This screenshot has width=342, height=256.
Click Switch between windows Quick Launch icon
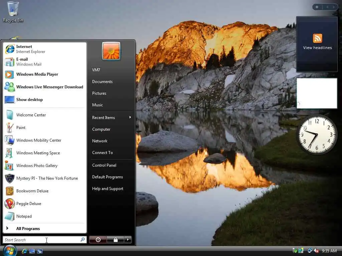pos(40,251)
